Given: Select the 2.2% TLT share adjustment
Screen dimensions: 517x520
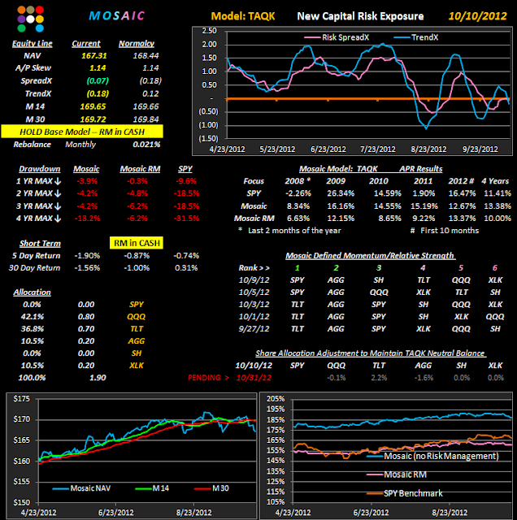Looking at the screenshot, I should [379, 378].
